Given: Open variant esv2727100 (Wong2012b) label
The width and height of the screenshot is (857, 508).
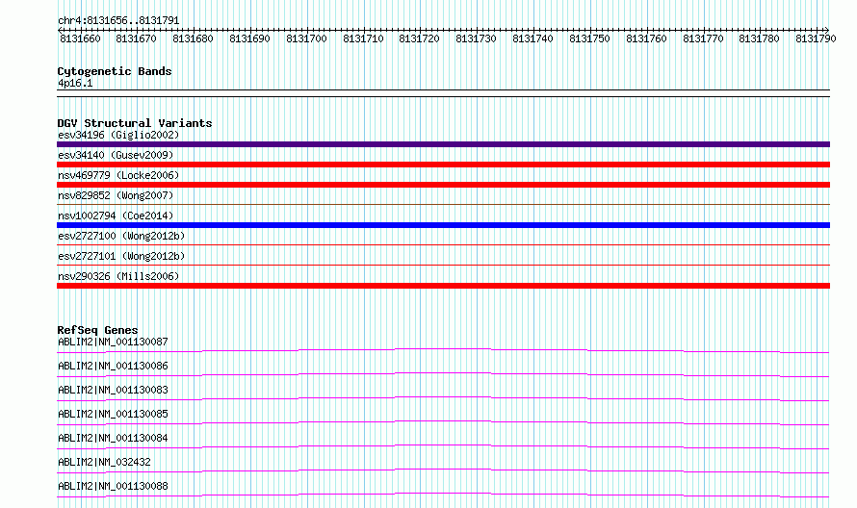Looking at the screenshot, I should tap(121, 236).
